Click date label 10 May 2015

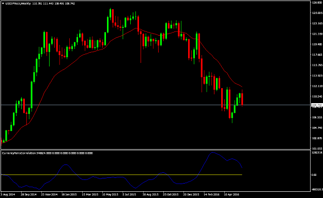[x=110, y=194]
